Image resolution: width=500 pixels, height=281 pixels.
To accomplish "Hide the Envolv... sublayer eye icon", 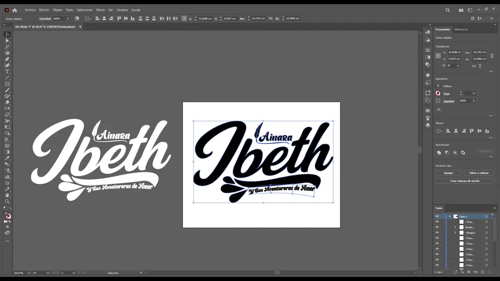I will point(437,227).
